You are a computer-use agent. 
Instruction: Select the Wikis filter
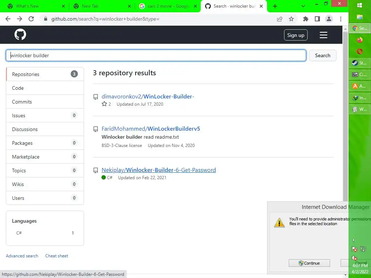[x=45, y=184]
